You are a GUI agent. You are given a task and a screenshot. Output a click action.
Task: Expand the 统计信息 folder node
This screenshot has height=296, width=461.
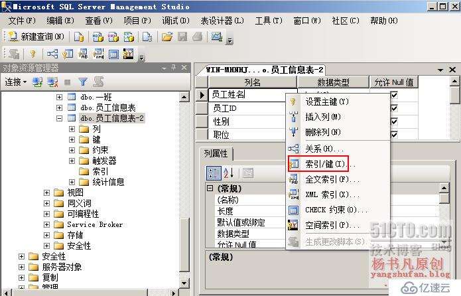tap(72, 182)
